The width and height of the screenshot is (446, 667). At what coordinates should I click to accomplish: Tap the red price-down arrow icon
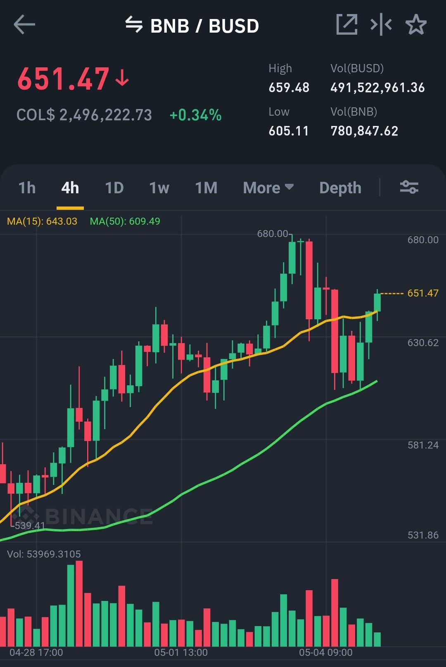(x=122, y=78)
